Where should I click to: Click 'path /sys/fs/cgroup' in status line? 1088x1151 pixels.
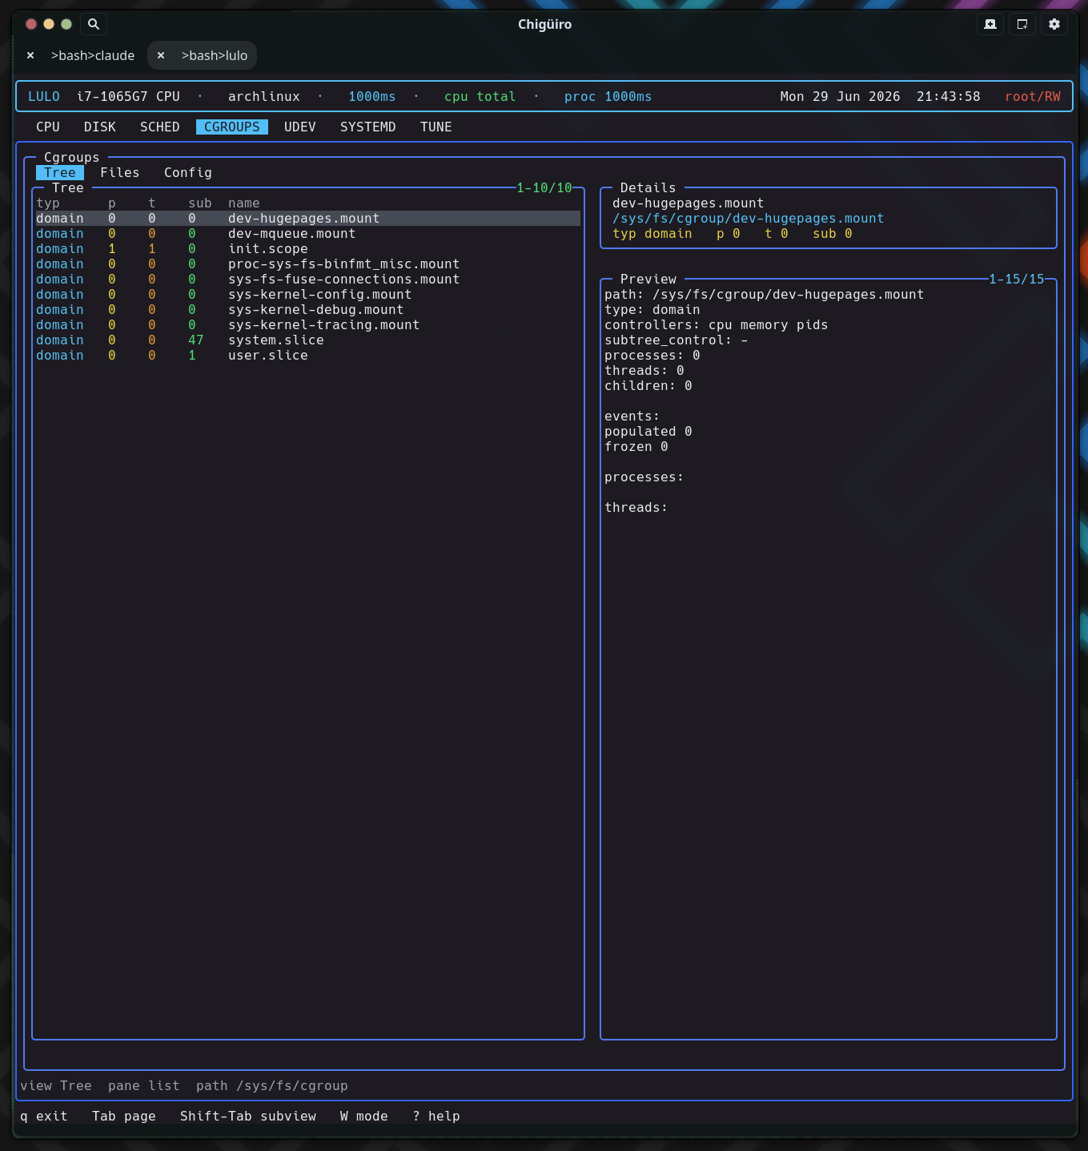click(x=272, y=1085)
